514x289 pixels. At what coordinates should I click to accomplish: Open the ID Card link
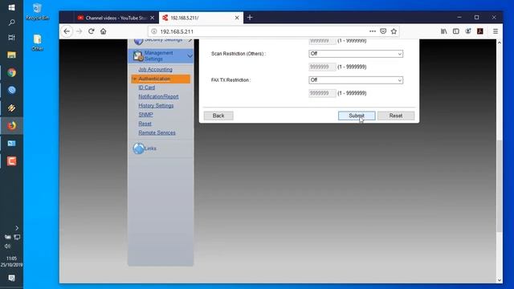(x=146, y=88)
